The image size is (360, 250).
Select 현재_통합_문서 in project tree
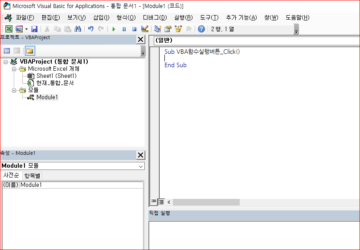pyautogui.click(x=55, y=83)
